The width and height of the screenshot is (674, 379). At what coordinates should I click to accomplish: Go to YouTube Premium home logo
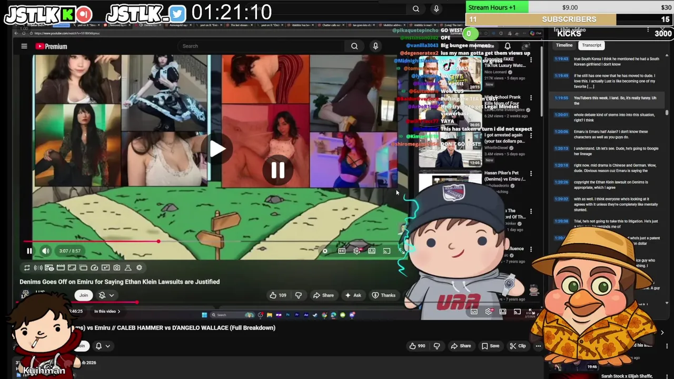click(52, 46)
